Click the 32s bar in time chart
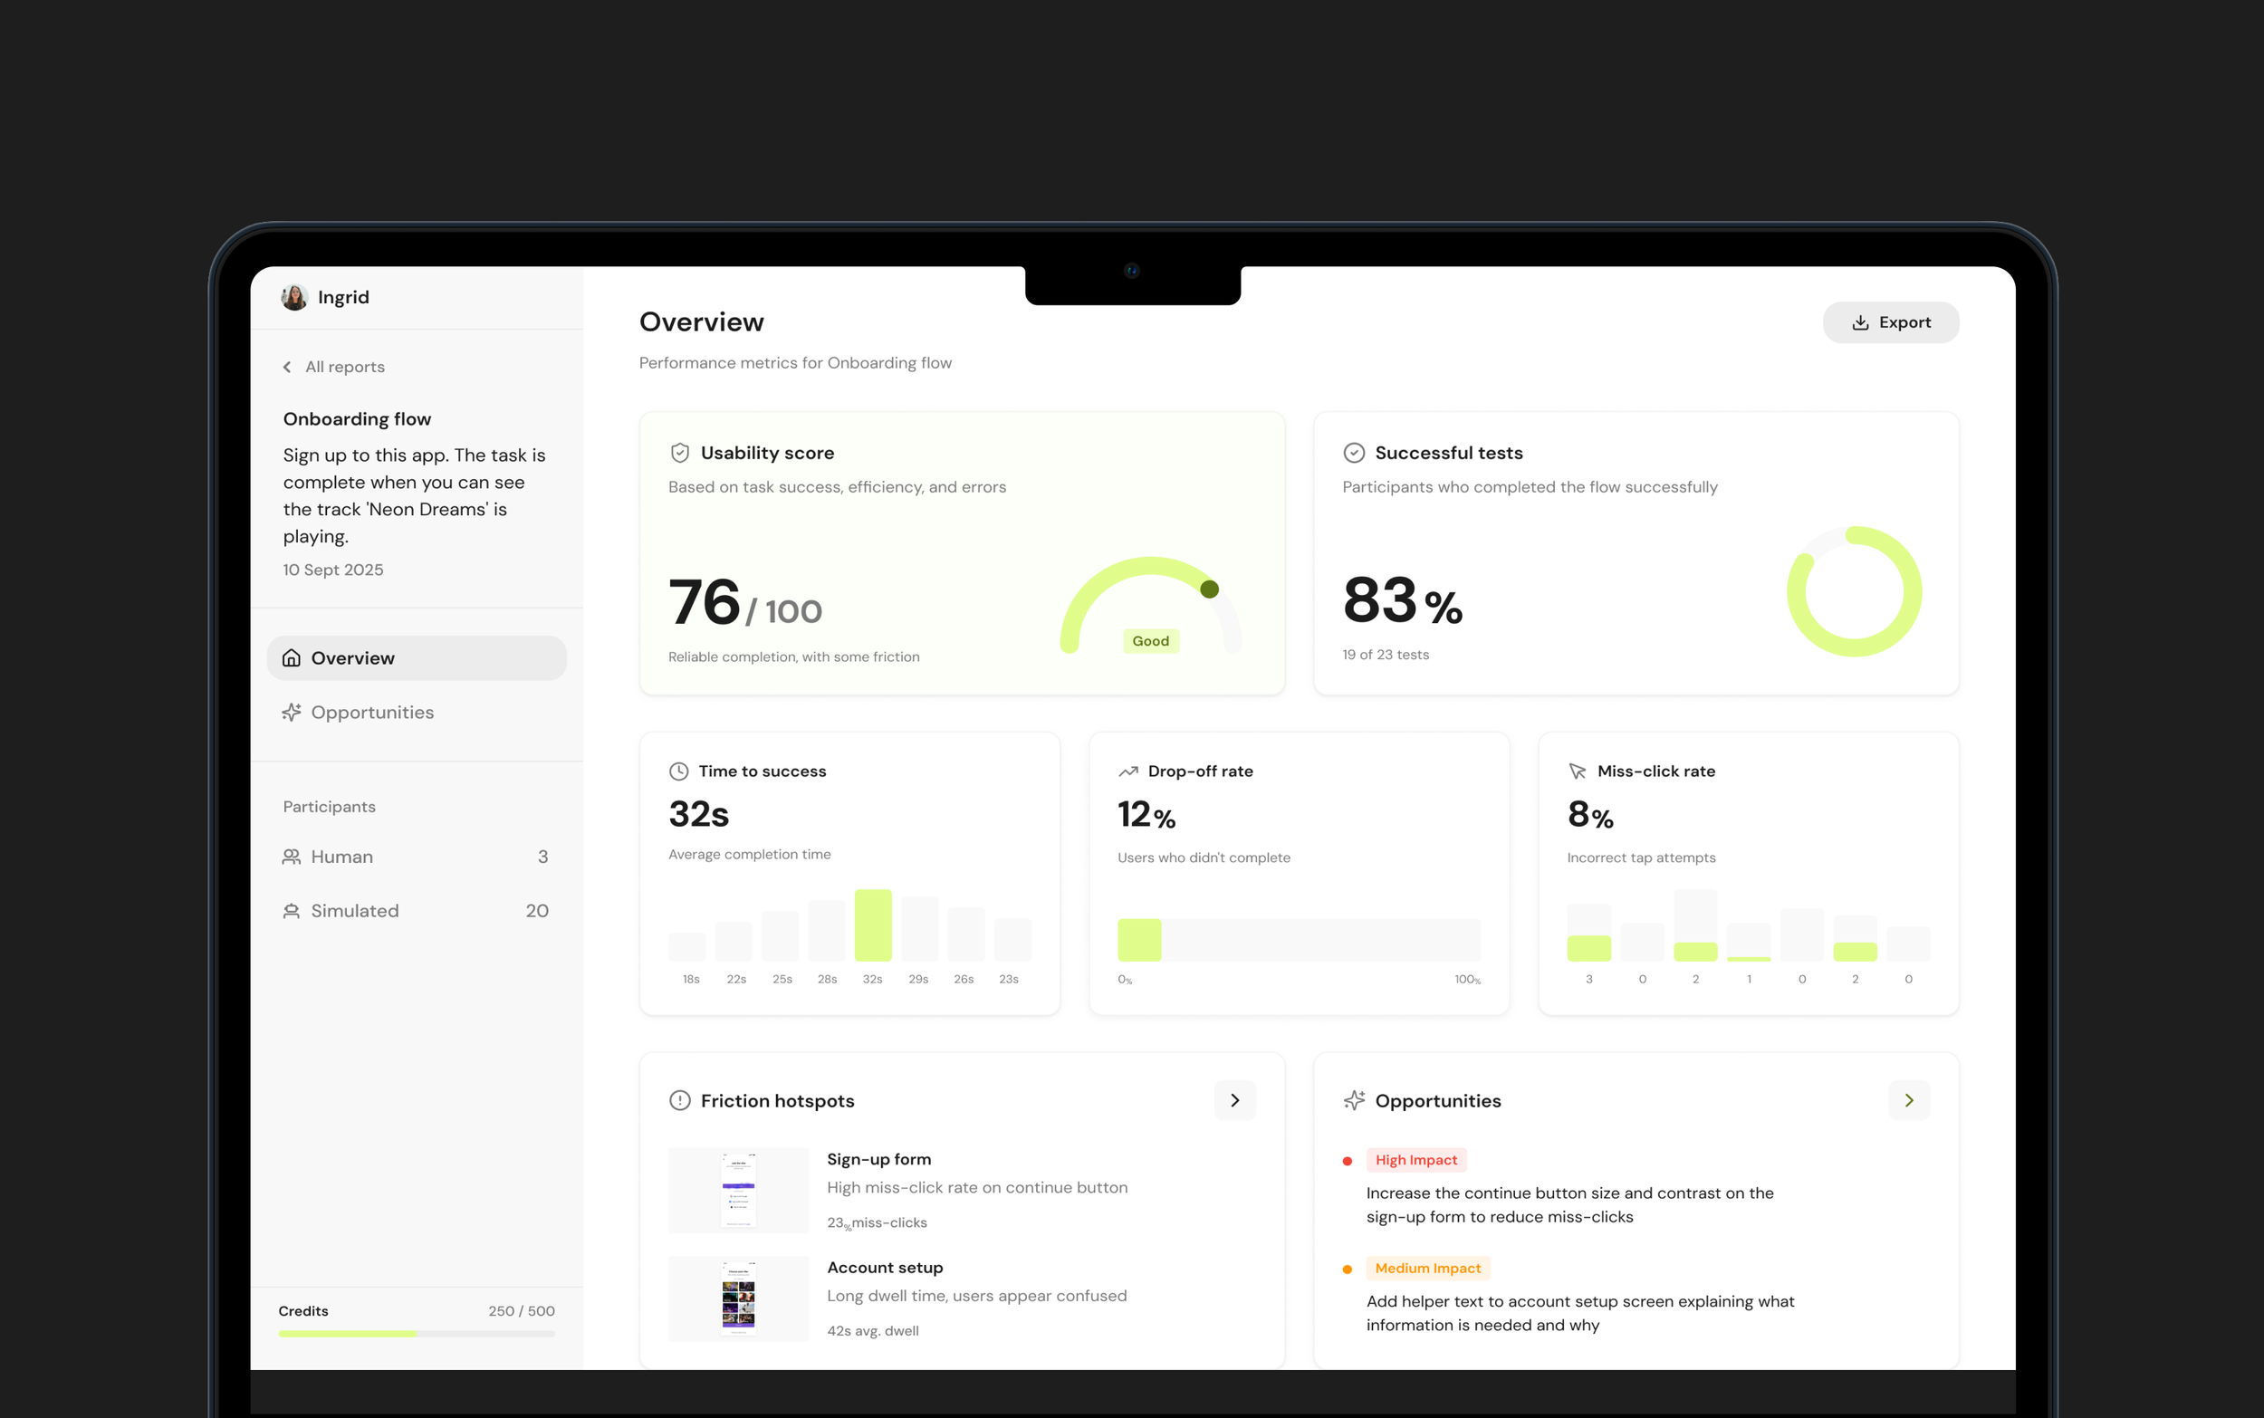Screen dimensions: 2264x1418 tap(872, 925)
